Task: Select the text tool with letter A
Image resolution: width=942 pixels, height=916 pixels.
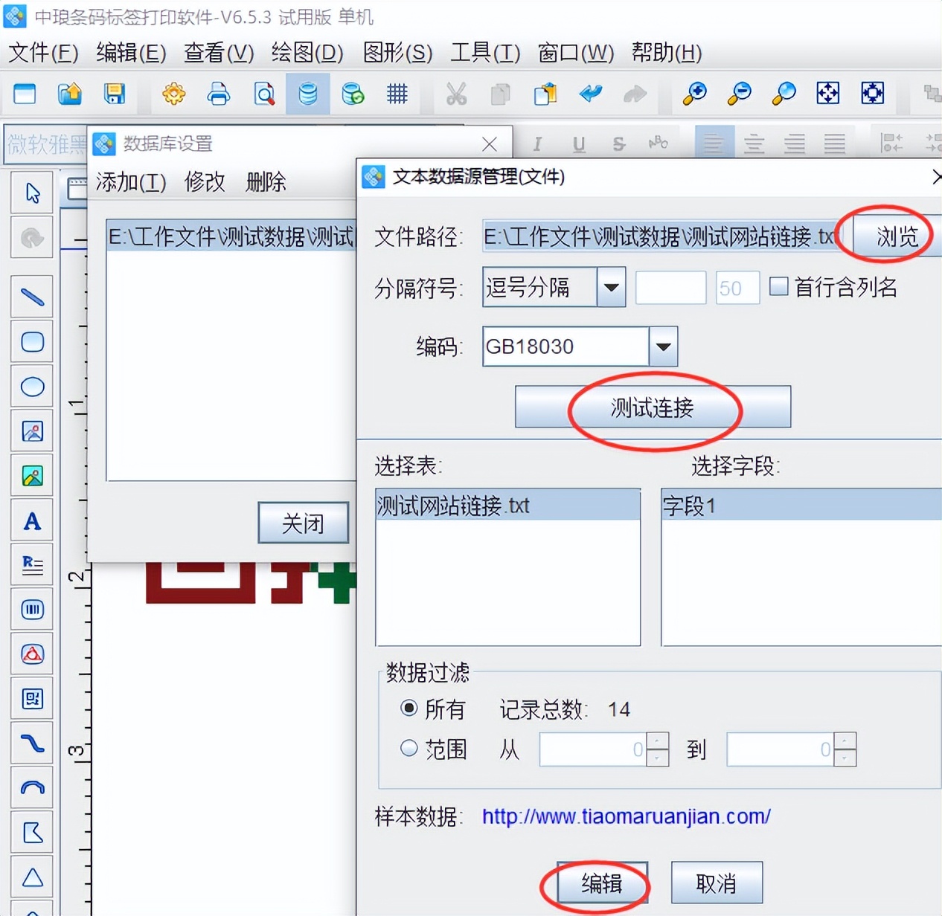Action: pyautogui.click(x=32, y=520)
